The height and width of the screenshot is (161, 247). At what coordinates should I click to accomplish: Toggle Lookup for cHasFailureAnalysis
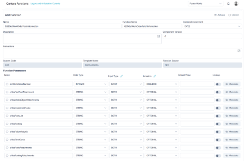(x=218, y=132)
